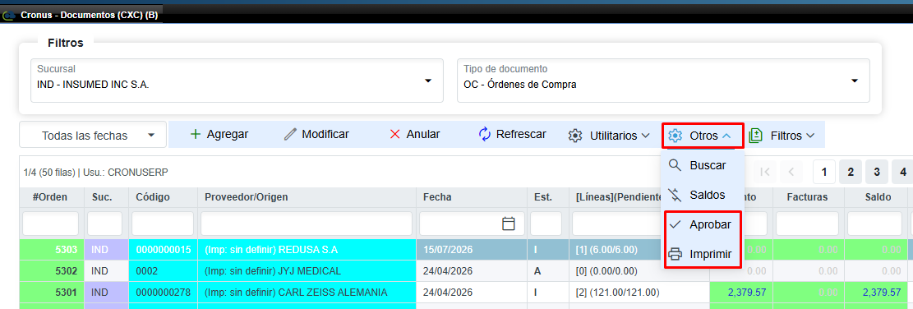The width and height of the screenshot is (913, 309).
Task: Click the Cronus app icon in title bar
Action: coord(9,15)
